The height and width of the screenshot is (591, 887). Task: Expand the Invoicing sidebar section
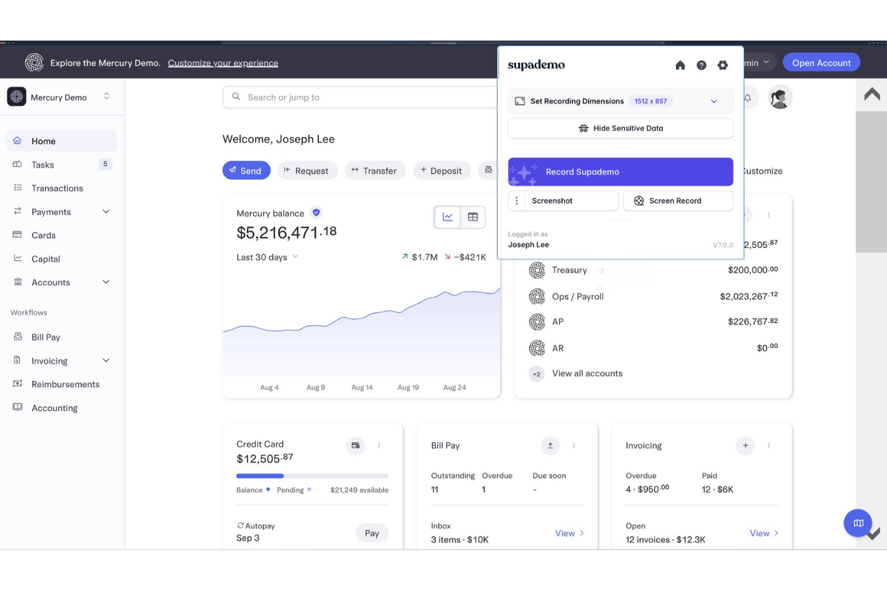coord(106,360)
